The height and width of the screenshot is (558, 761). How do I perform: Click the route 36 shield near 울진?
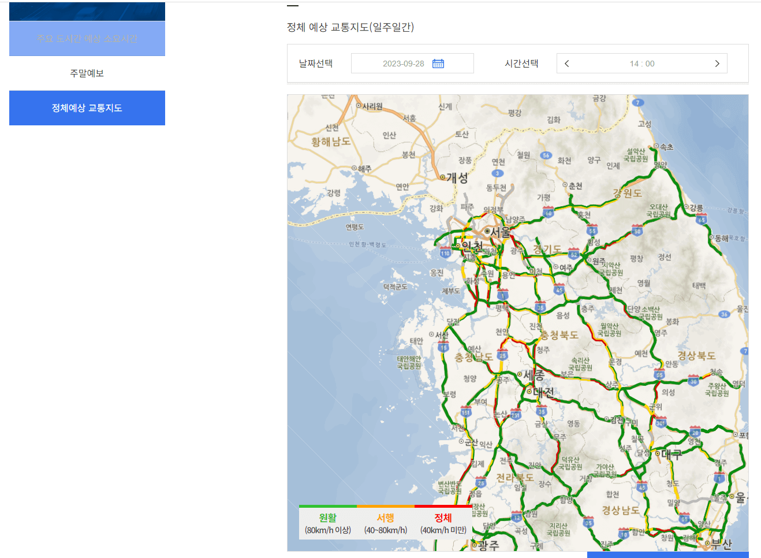click(x=725, y=314)
